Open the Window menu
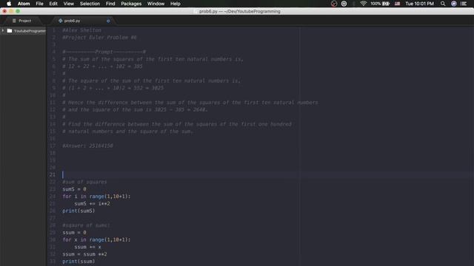This screenshot has width=474, height=266. click(156, 4)
